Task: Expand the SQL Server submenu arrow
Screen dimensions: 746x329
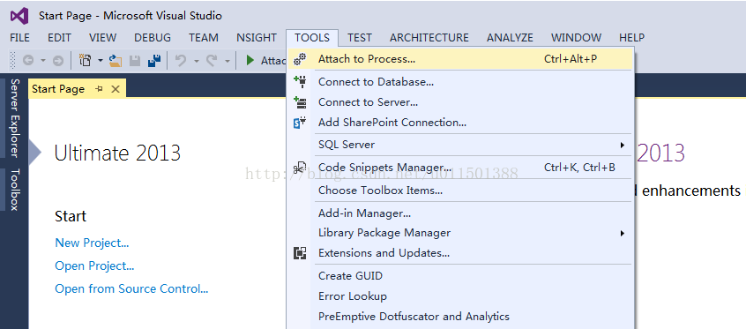Action: (x=622, y=145)
